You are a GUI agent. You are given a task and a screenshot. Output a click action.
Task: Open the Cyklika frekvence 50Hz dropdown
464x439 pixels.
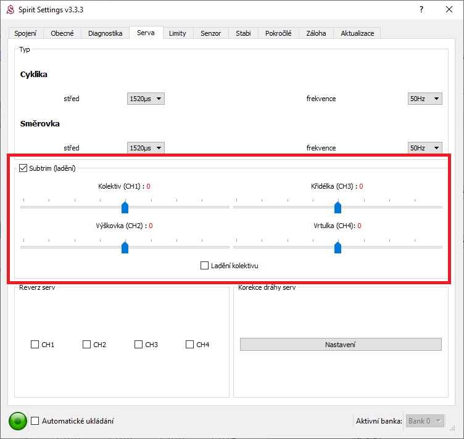[x=425, y=99]
